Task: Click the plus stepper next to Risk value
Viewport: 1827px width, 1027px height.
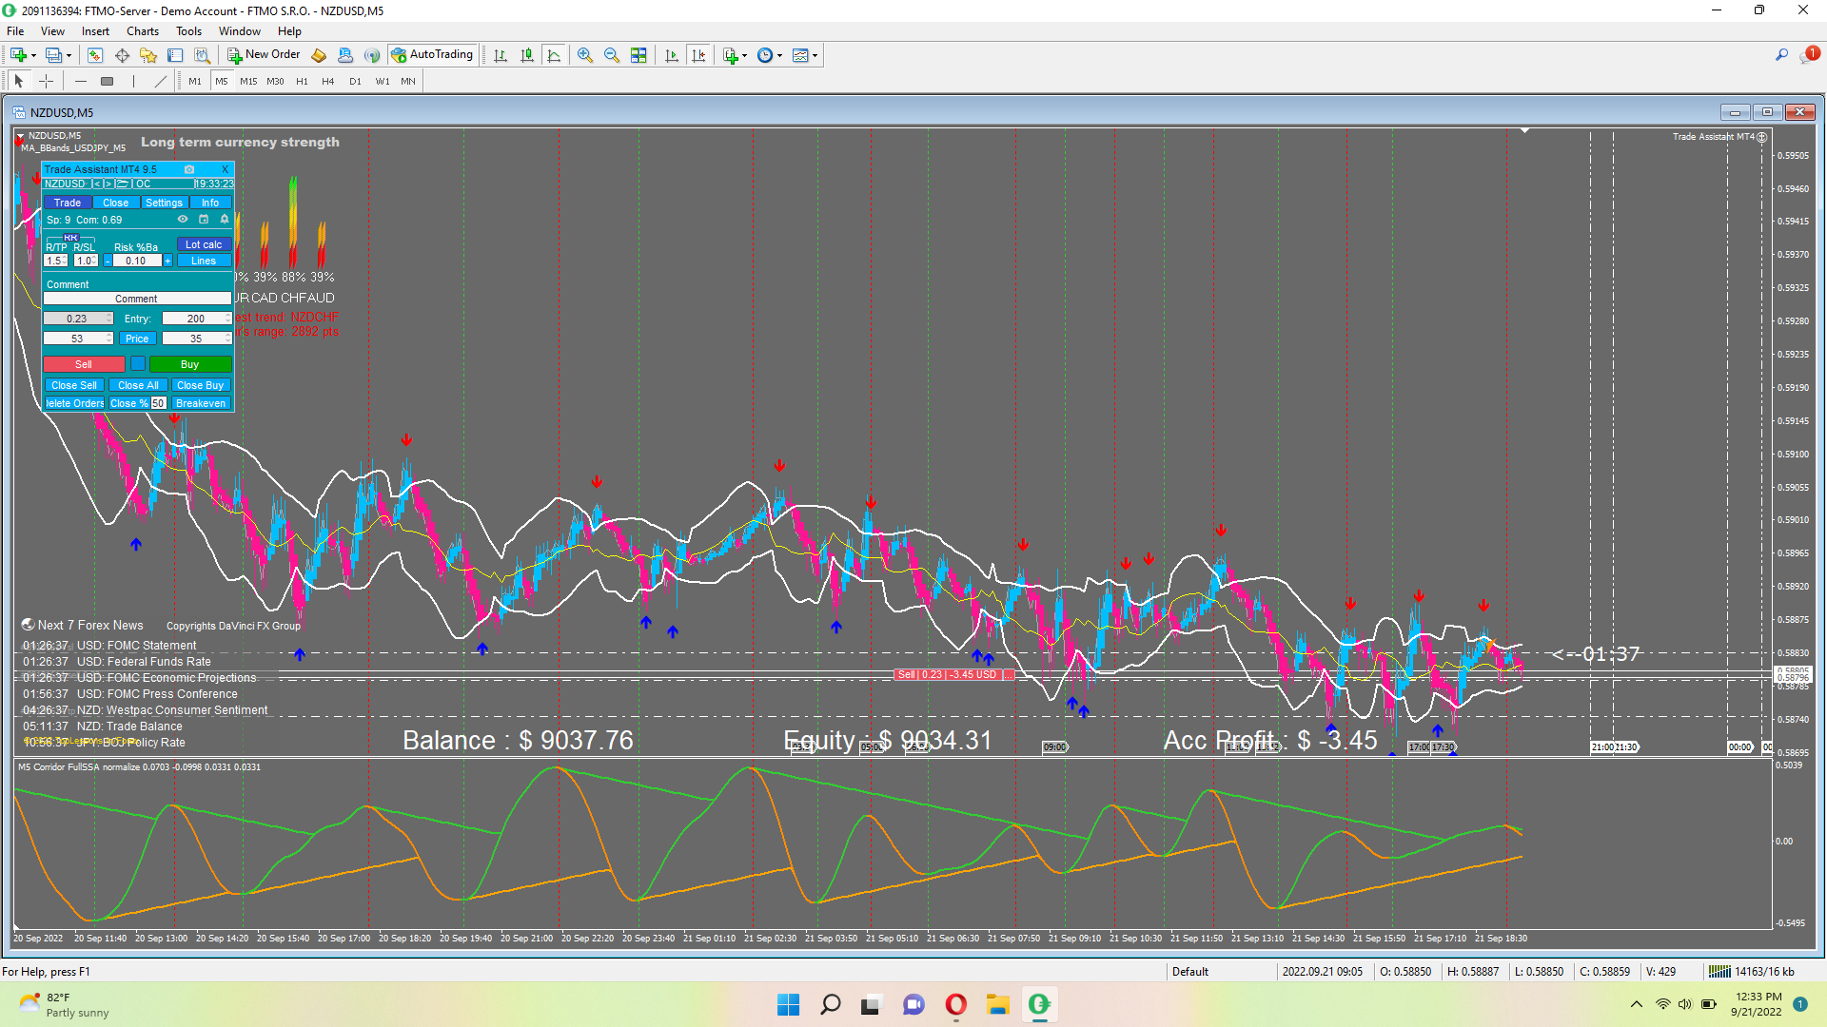Action: click(x=168, y=261)
